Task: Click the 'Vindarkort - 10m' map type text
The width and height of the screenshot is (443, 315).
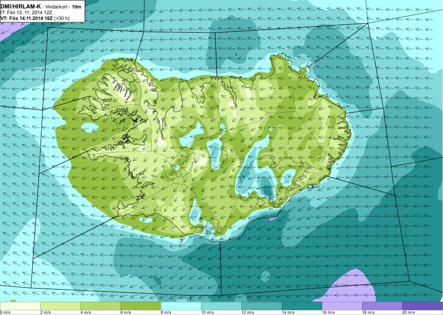Action: click(64, 7)
